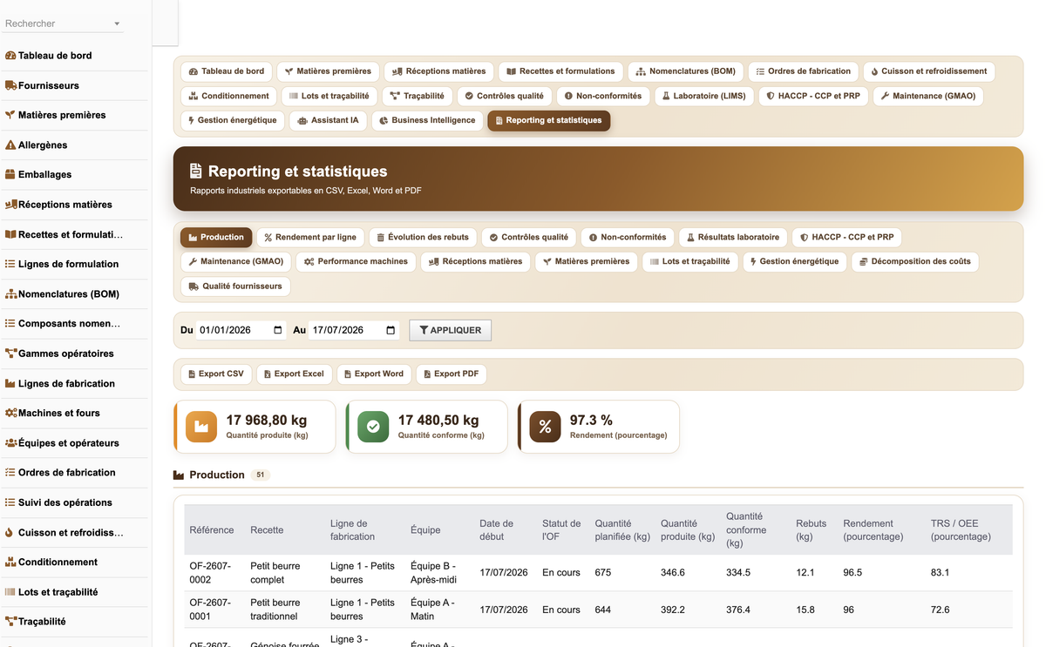Click the Équipes et opérateurs people icon
The height and width of the screenshot is (647, 1046).
(10, 442)
